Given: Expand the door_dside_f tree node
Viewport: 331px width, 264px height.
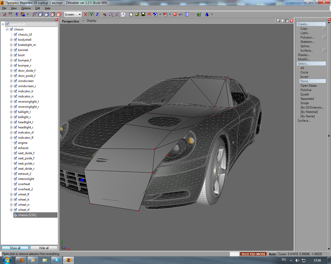Looking at the screenshot, I should tap(11, 71).
